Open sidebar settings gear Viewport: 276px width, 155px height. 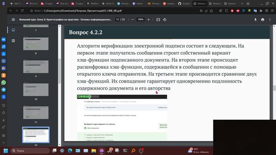[x=3, y=136]
